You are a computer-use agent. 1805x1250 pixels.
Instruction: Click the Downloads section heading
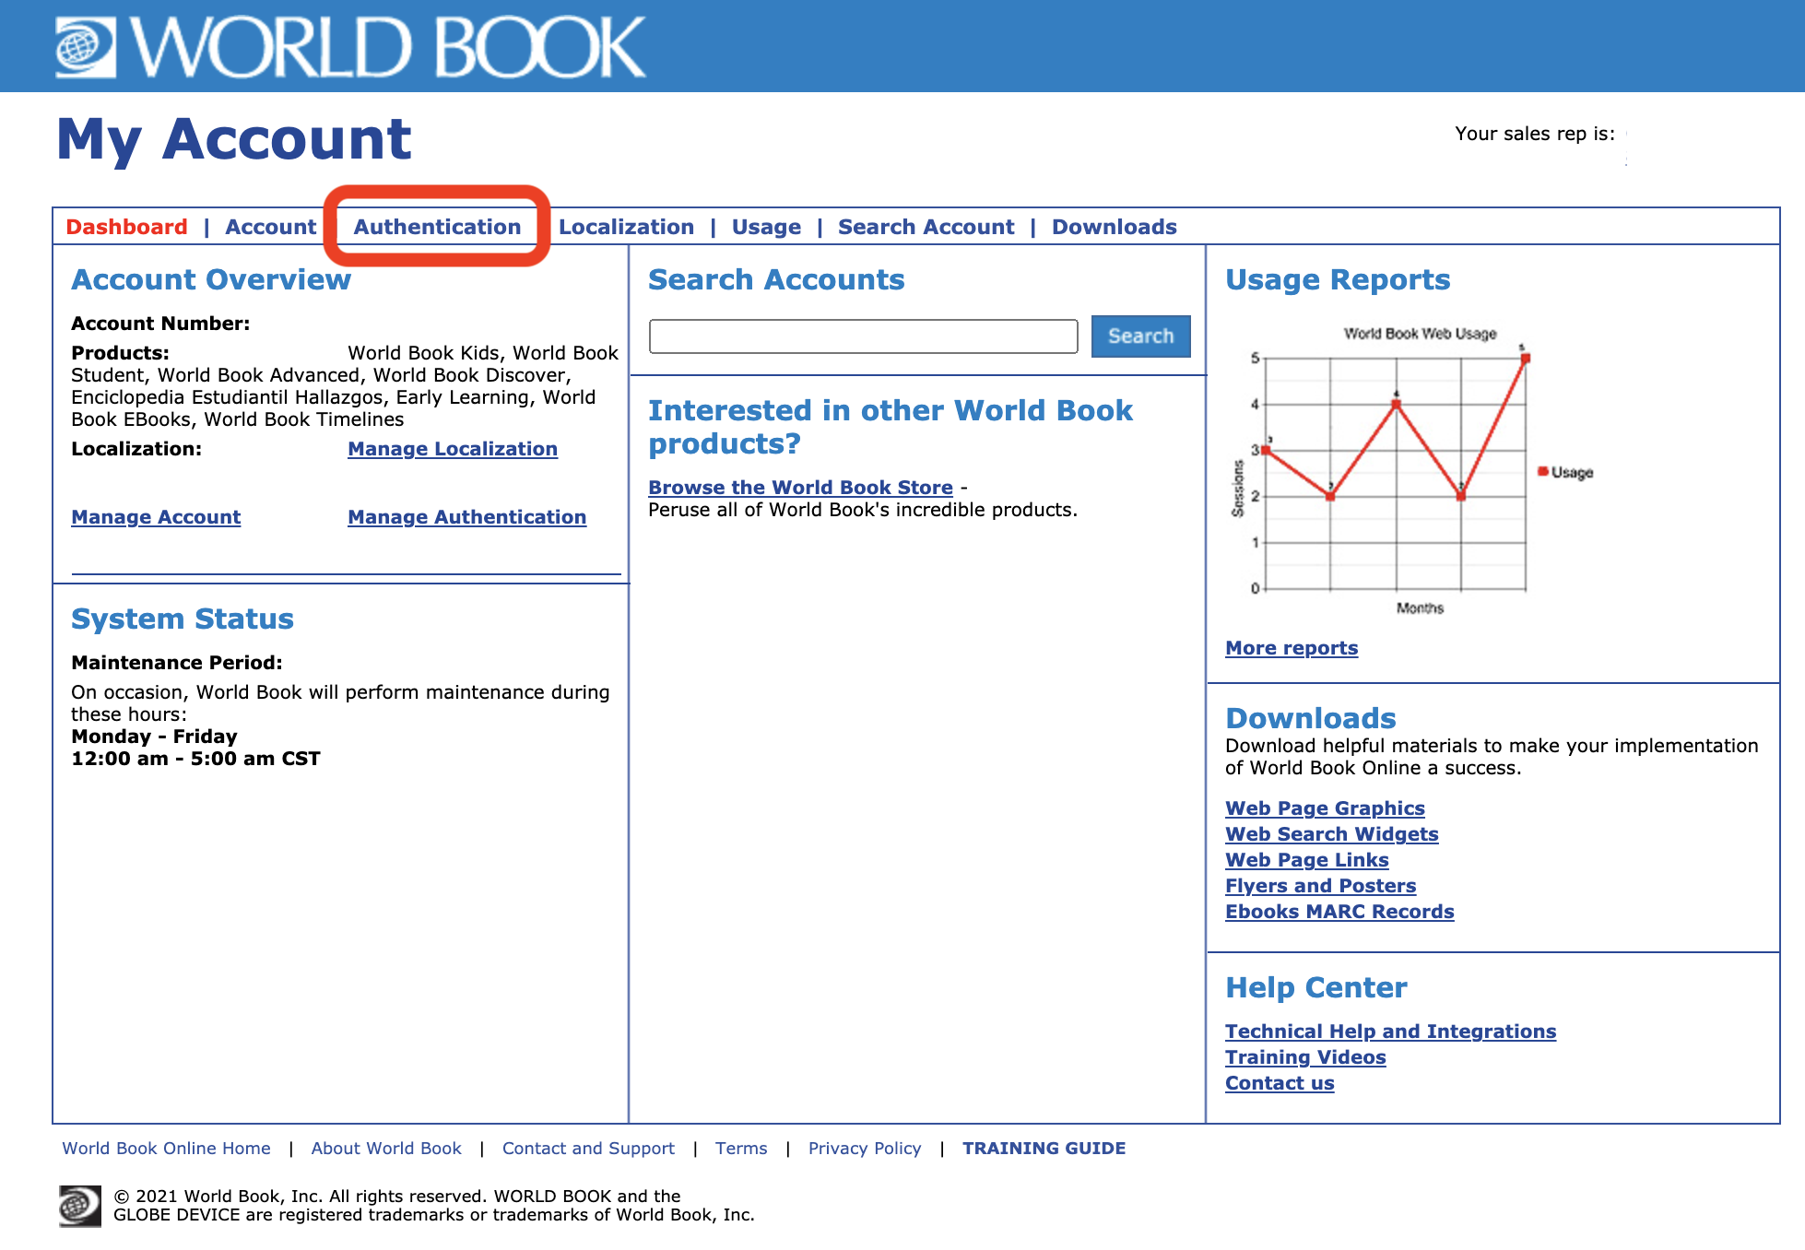[1310, 718]
